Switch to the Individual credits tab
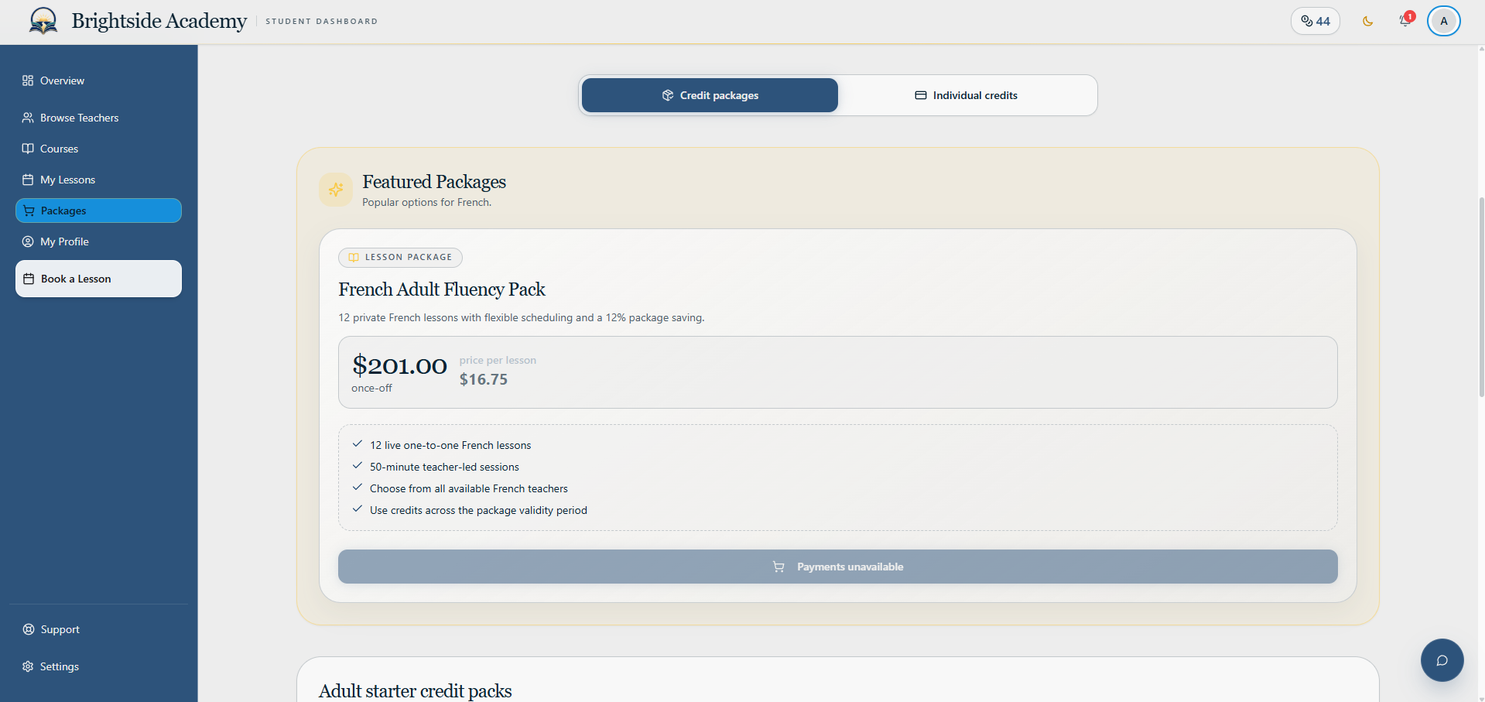Screen dimensions: 1485x702 click(966, 95)
